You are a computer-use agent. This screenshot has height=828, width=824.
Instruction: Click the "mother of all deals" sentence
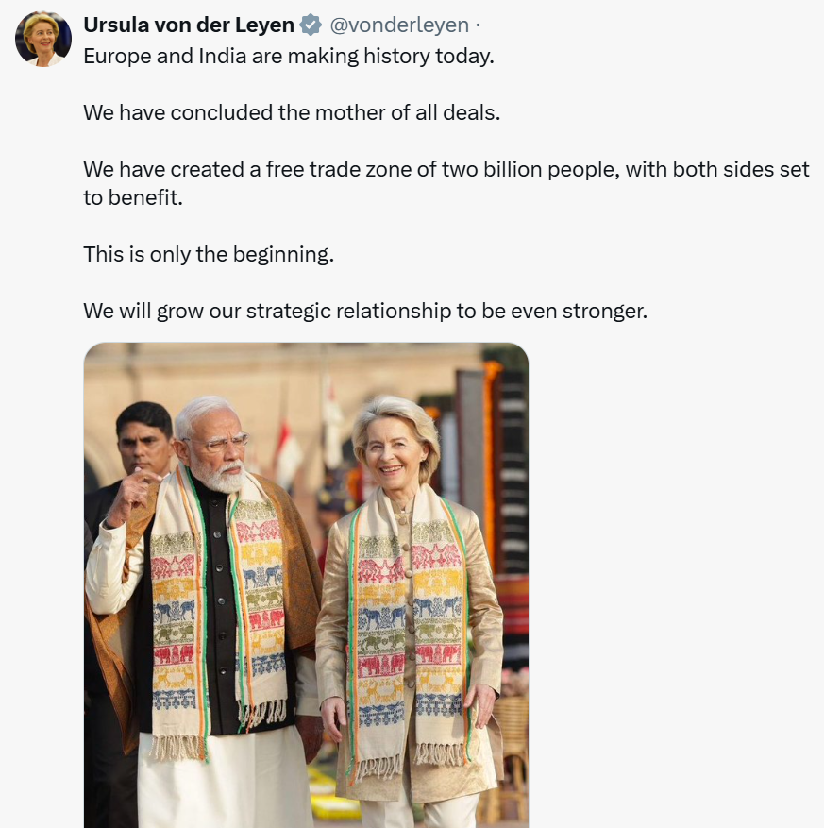coord(291,112)
